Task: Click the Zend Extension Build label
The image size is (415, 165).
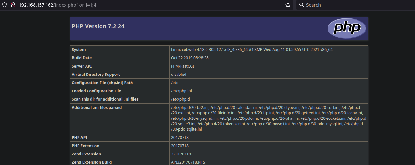Action: [92, 162]
